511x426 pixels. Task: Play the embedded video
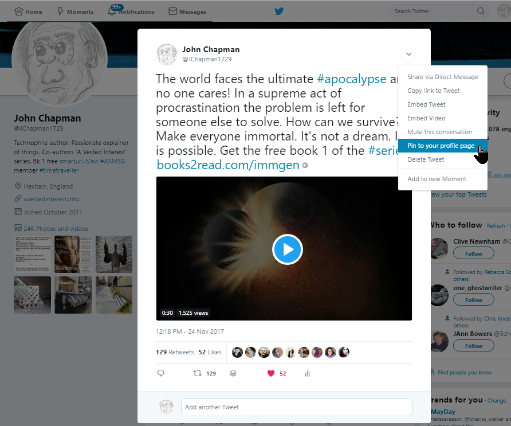tap(287, 249)
